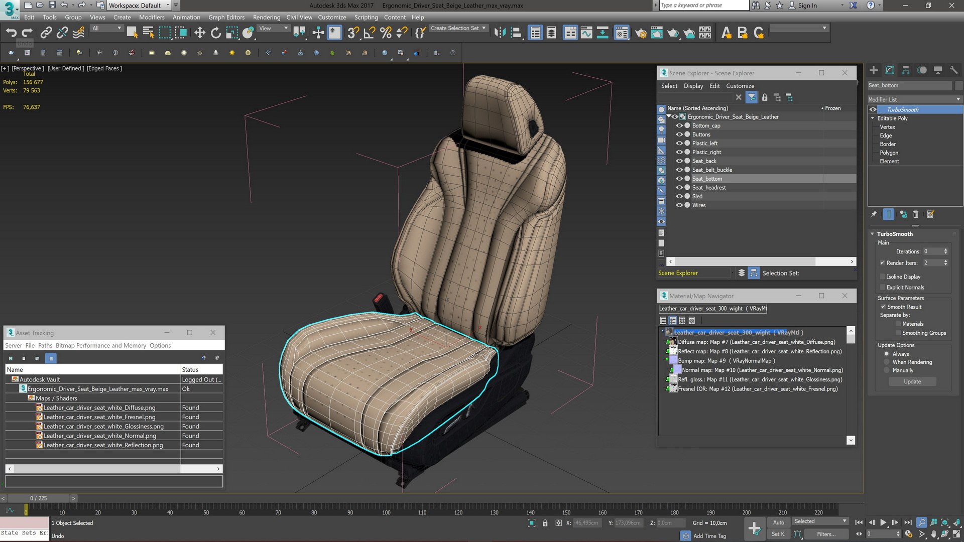The image size is (964, 542).
Task: Activate the Select Object tool
Action: pos(132,33)
